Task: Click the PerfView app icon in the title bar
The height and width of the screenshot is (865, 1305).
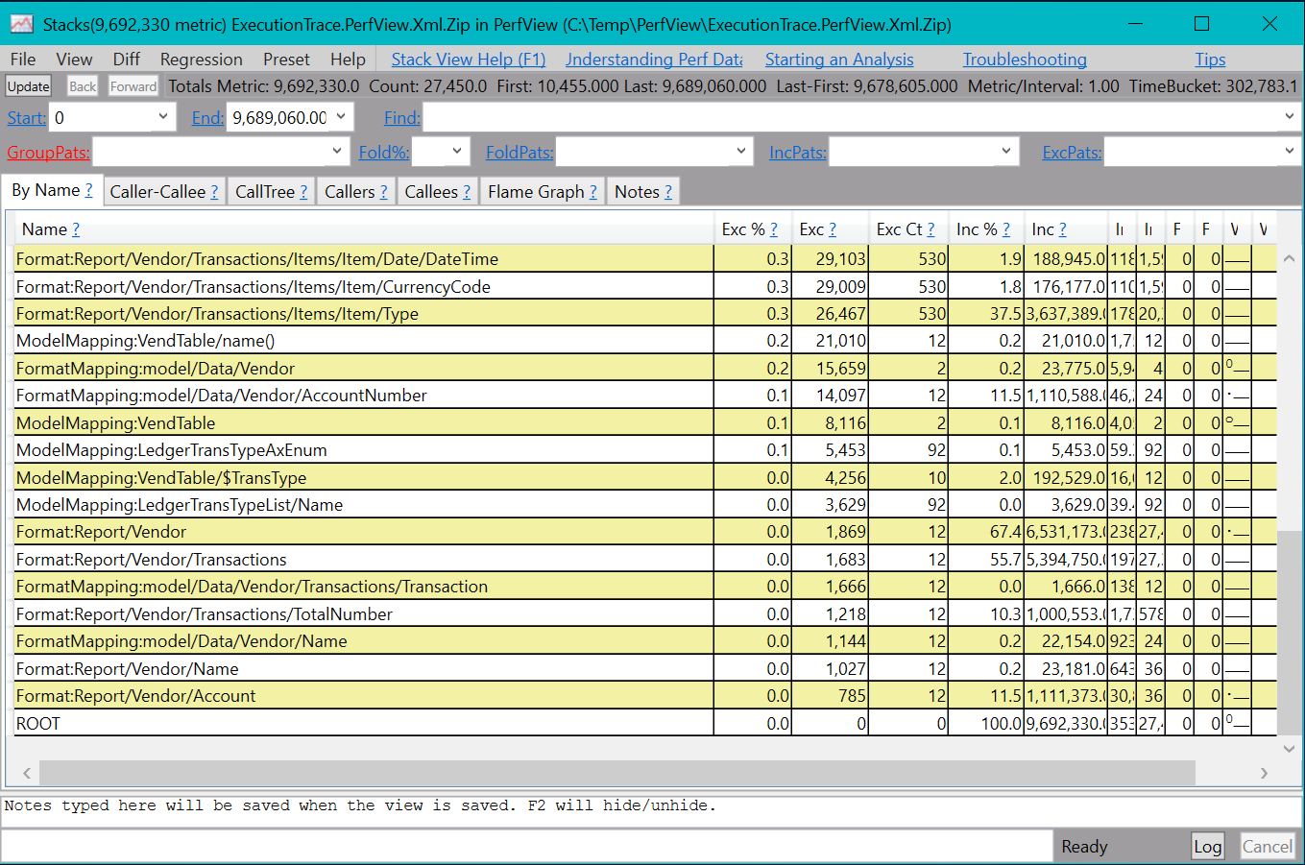Action: 22,24
